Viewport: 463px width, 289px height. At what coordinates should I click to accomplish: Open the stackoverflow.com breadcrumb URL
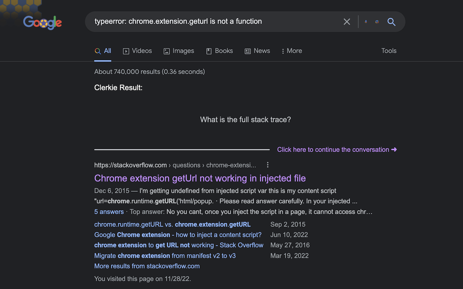click(175, 165)
